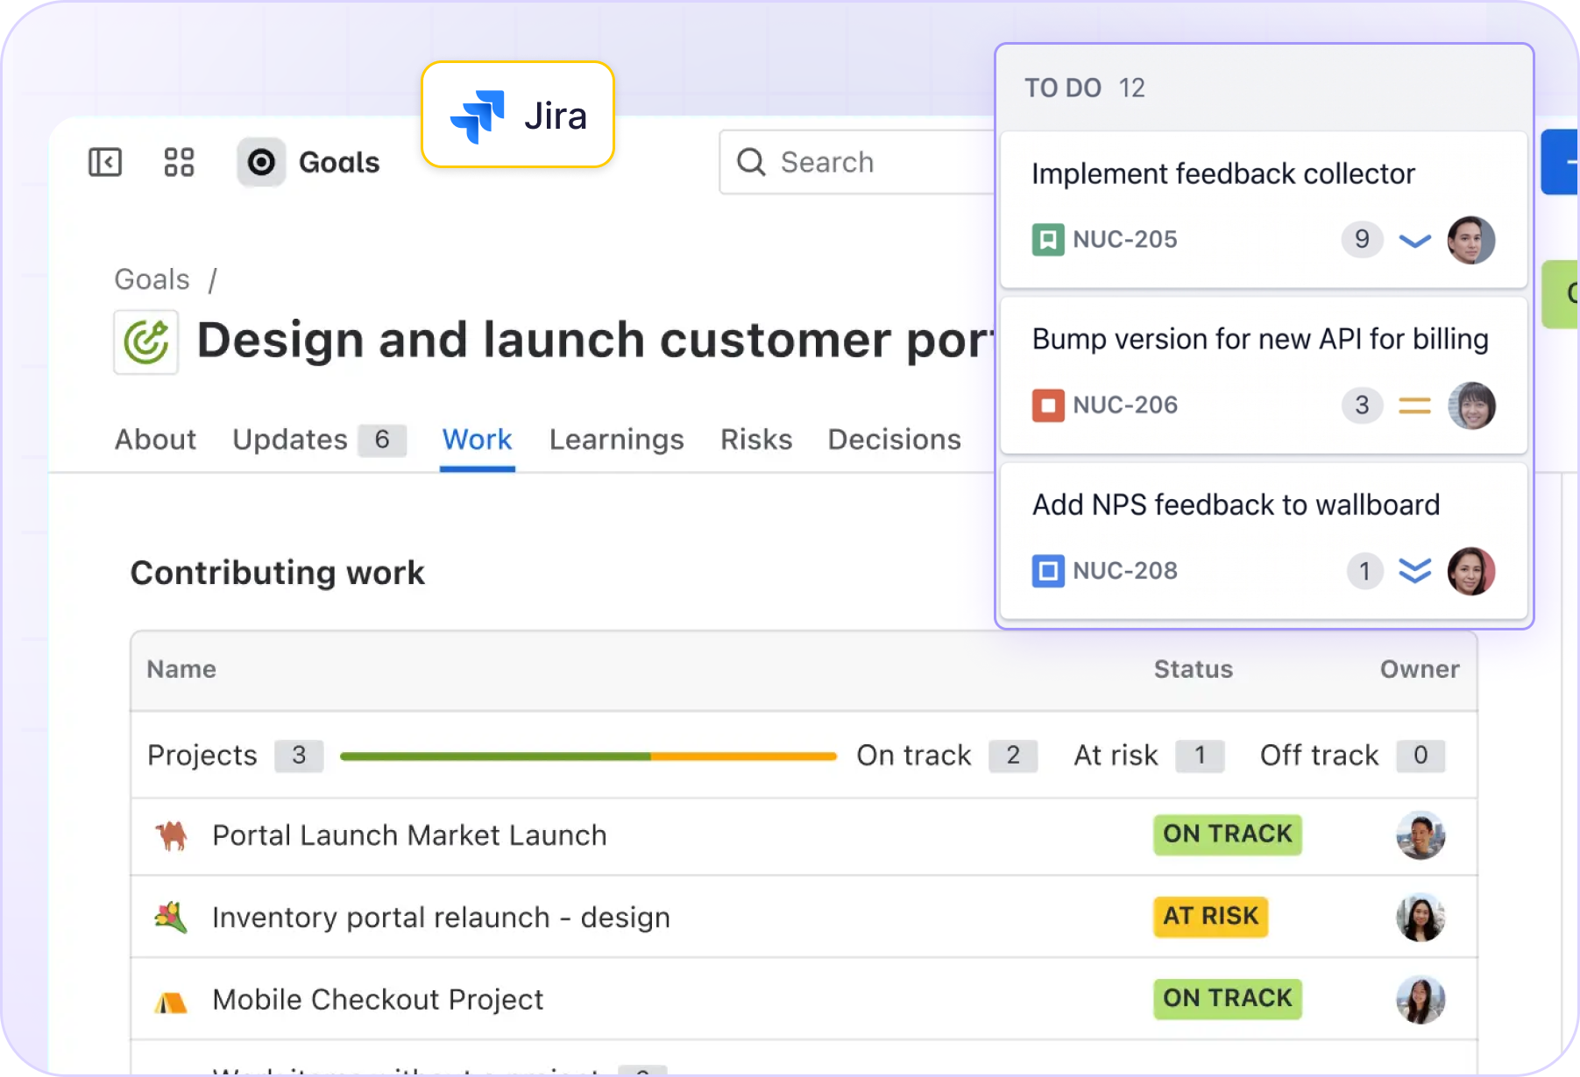
Task: Click the Goals target logo icon
Action: [261, 162]
